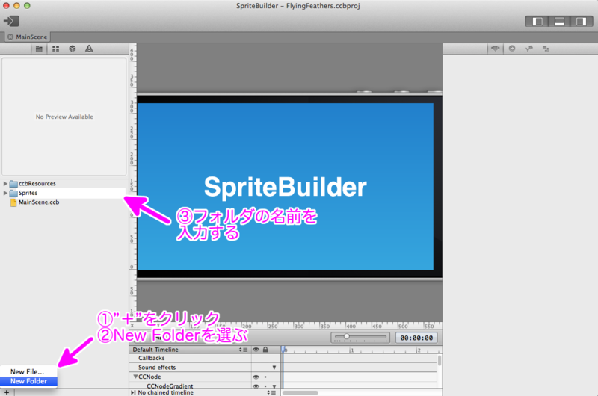Collapse the CCNode tree node
Screen dimensions: 598x396
pyautogui.click(x=135, y=377)
